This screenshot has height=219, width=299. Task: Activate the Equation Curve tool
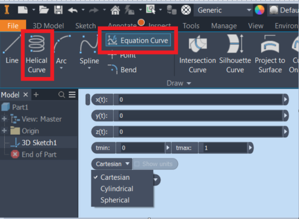(138, 40)
